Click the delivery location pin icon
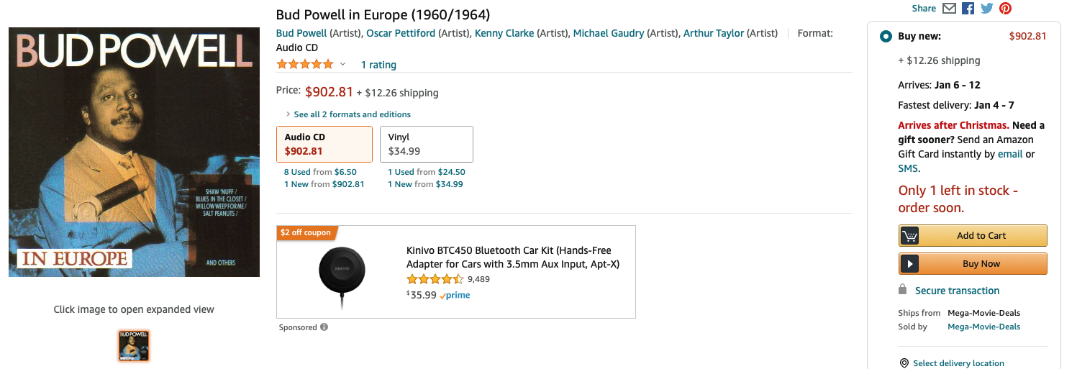1077x369 pixels. pyautogui.click(x=904, y=363)
